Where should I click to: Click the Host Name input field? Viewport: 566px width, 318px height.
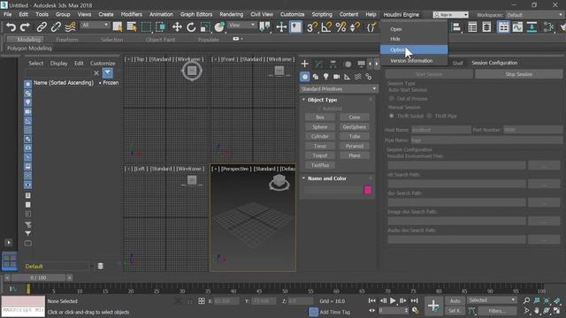[441, 130]
